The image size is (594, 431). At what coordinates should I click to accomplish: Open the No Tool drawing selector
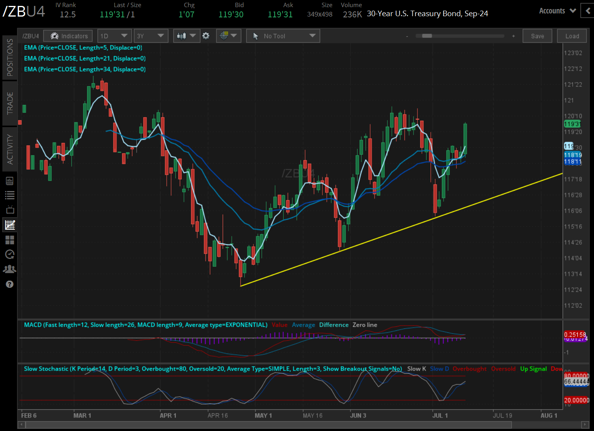pos(283,36)
